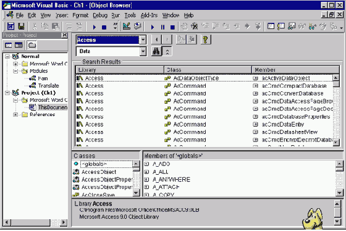The image size is (346, 231).
Task: Open the Insert menu
Action: 62,15
